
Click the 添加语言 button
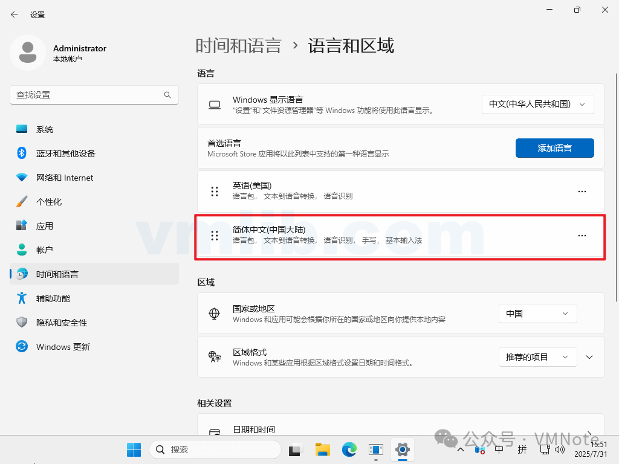pyautogui.click(x=554, y=148)
